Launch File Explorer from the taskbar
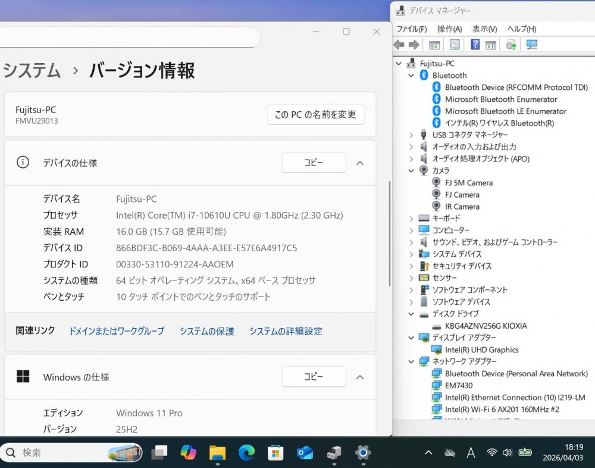The width and height of the screenshot is (595, 468). click(x=217, y=453)
